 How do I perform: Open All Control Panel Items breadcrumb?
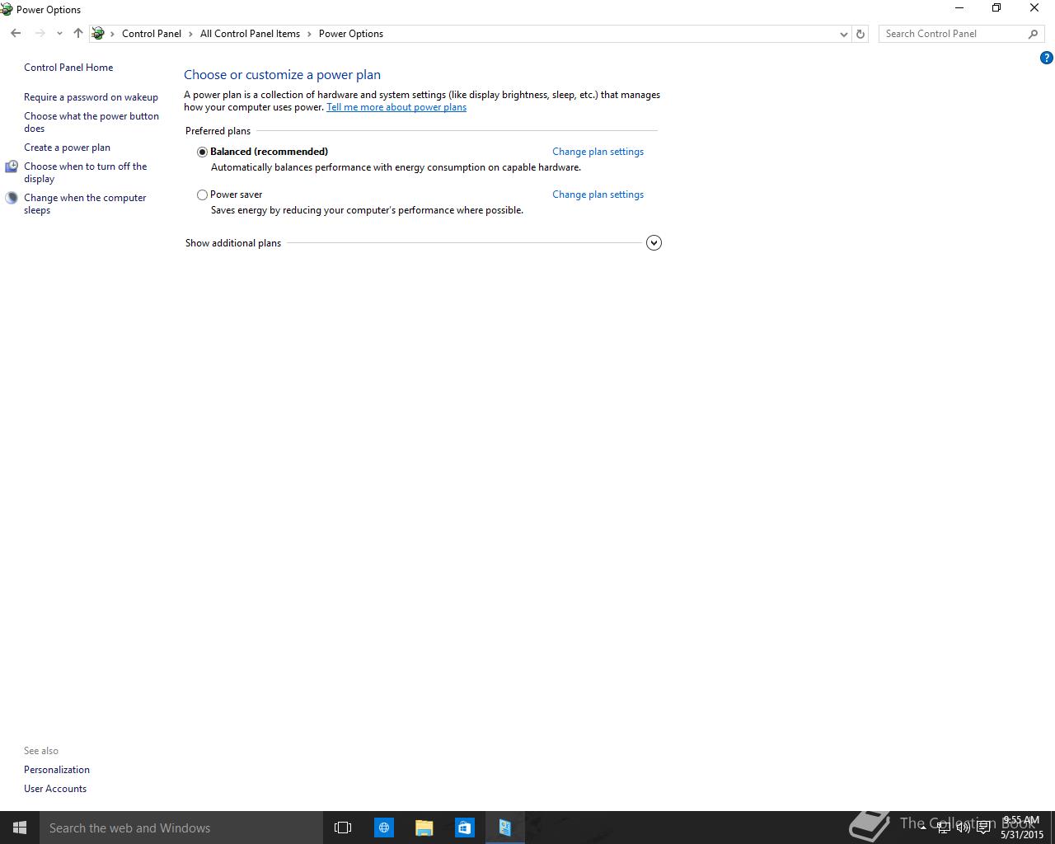(250, 34)
